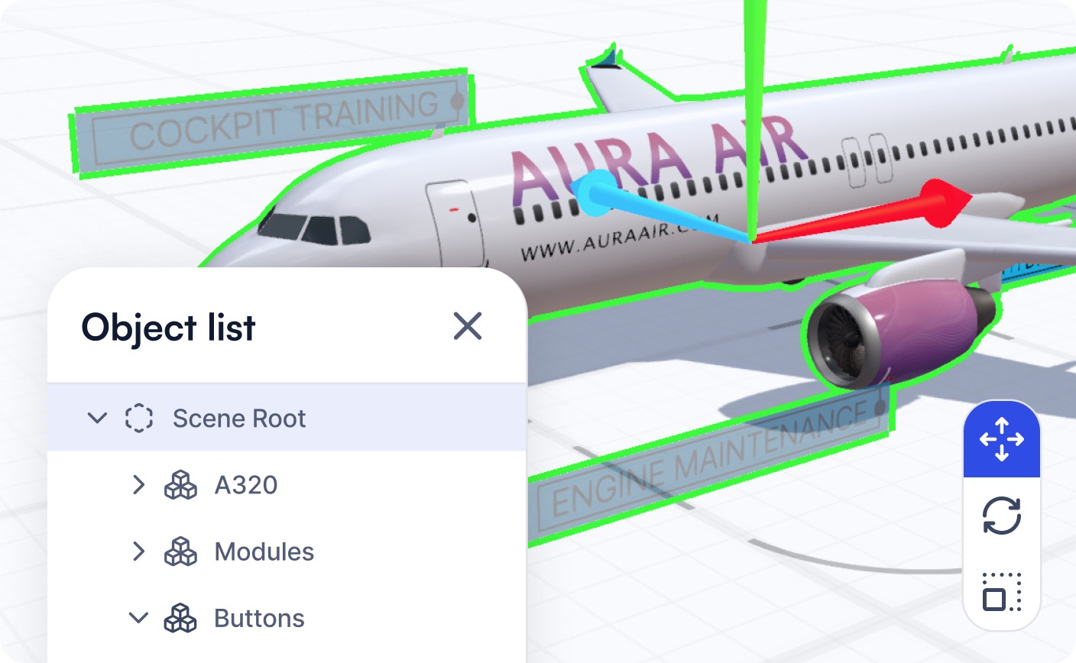1076x663 pixels.
Task: Collapse the Buttons tree node
Action: pos(138,617)
